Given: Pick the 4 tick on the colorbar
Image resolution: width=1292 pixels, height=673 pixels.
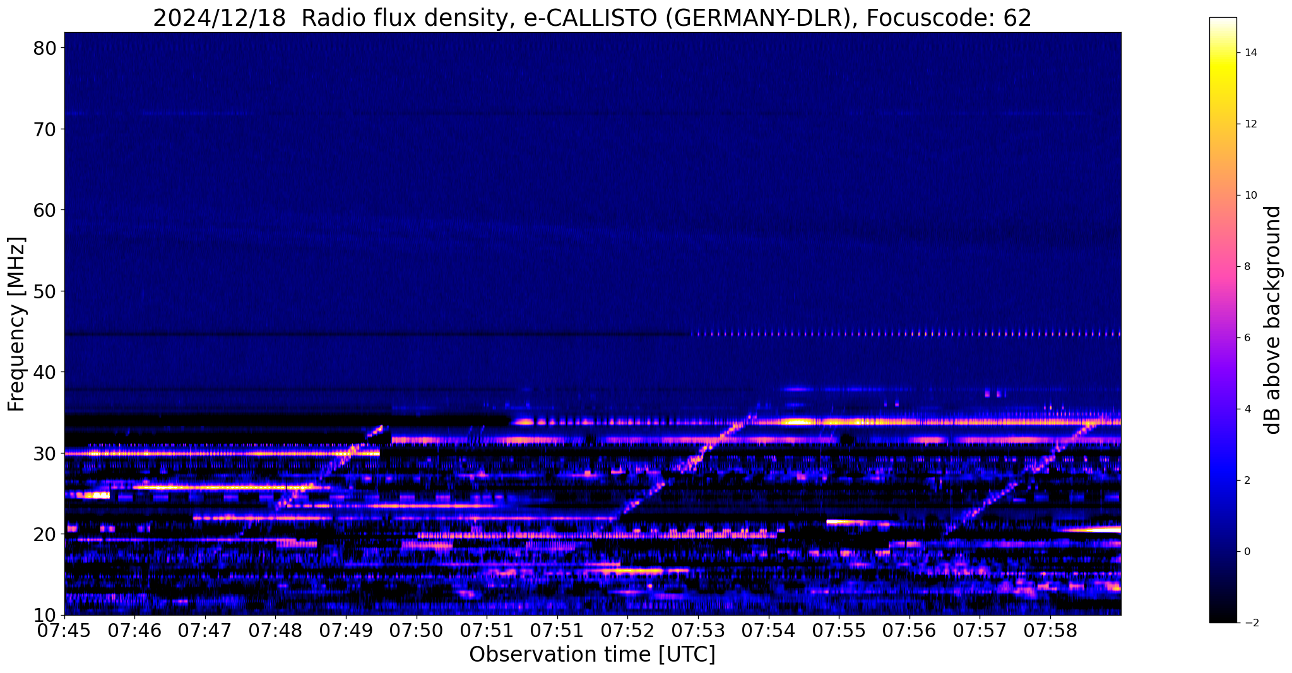Looking at the screenshot, I should tap(1247, 409).
